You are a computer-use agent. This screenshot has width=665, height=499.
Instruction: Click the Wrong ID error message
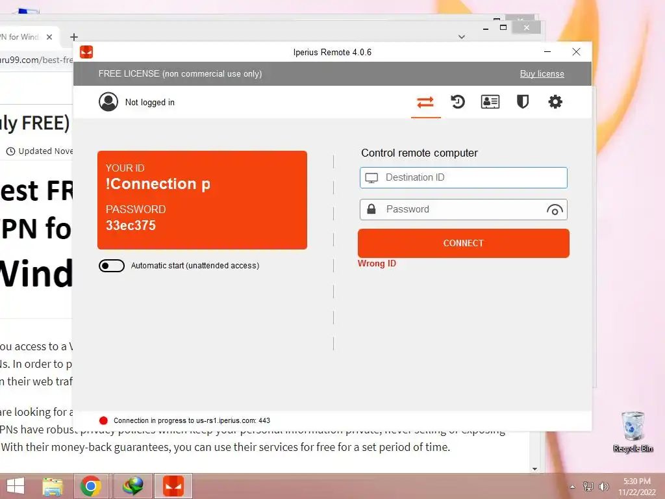(377, 264)
